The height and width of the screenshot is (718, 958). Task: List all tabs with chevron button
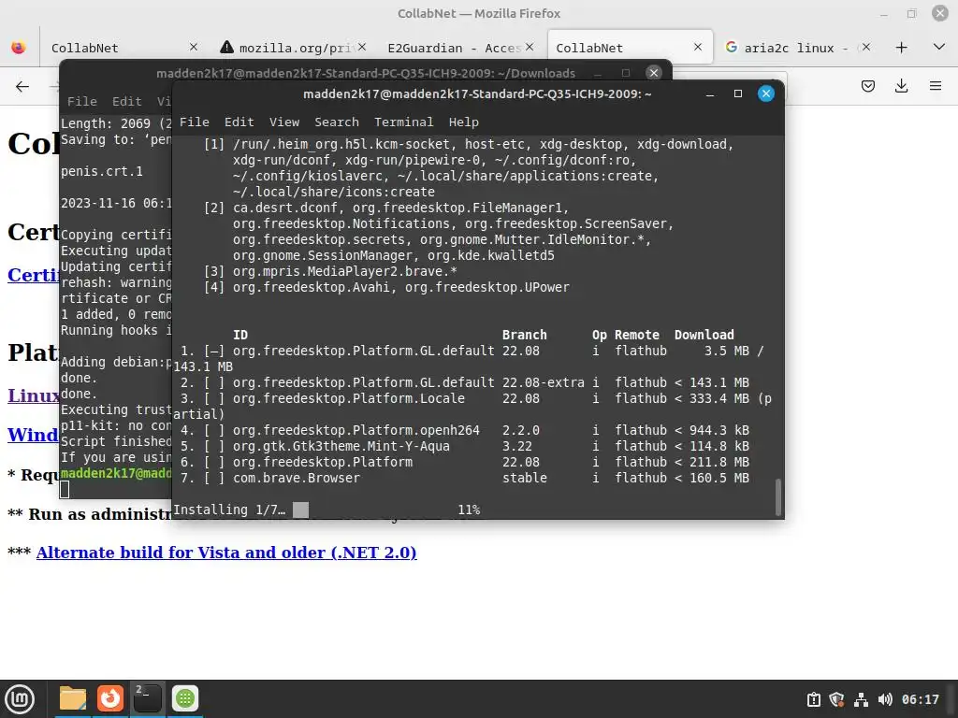(939, 47)
